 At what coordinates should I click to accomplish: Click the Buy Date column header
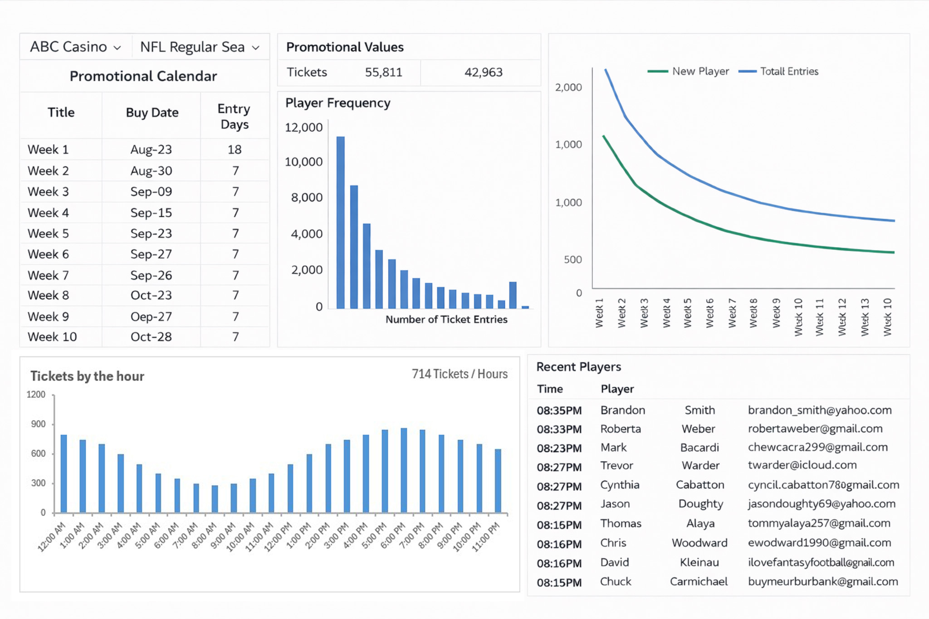pyautogui.click(x=152, y=112)
